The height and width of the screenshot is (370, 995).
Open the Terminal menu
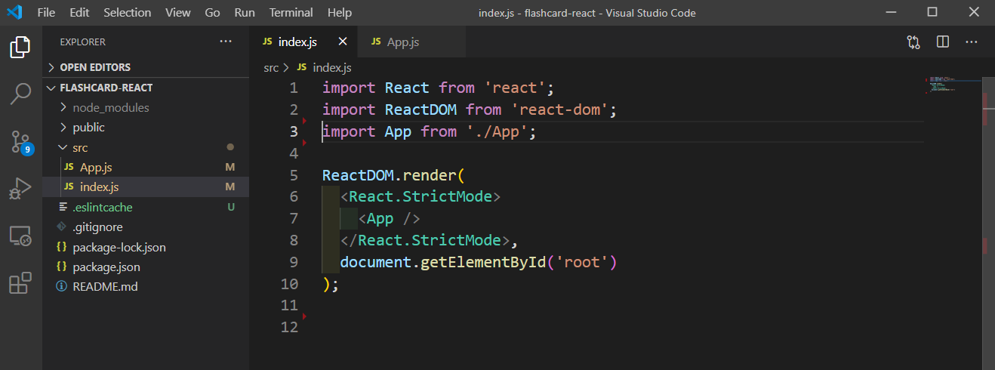tap(291, 13)
